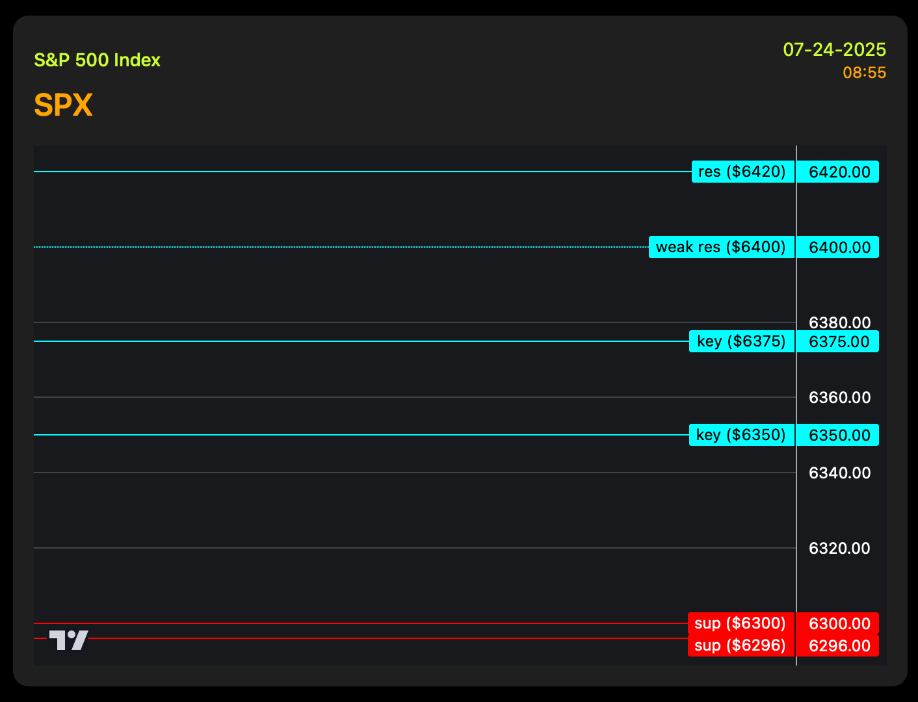Click the 6340.00 axis price value
Screen dimensions: 918x702
point(839,473)
